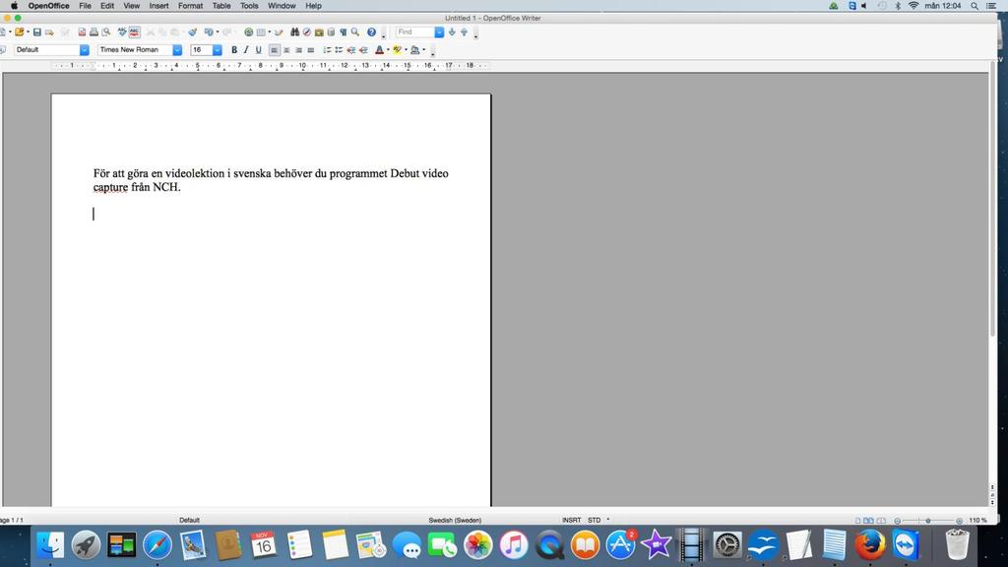The image size is (1008, 567).
Task: Toggle Italic formatting
Action: point(246,49)
